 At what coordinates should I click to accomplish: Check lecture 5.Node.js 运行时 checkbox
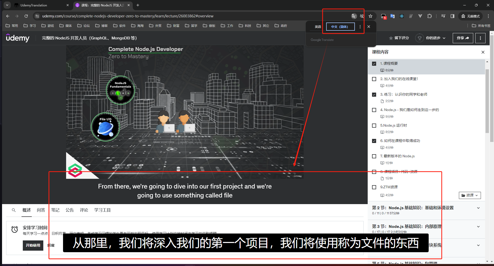(374, 126)
